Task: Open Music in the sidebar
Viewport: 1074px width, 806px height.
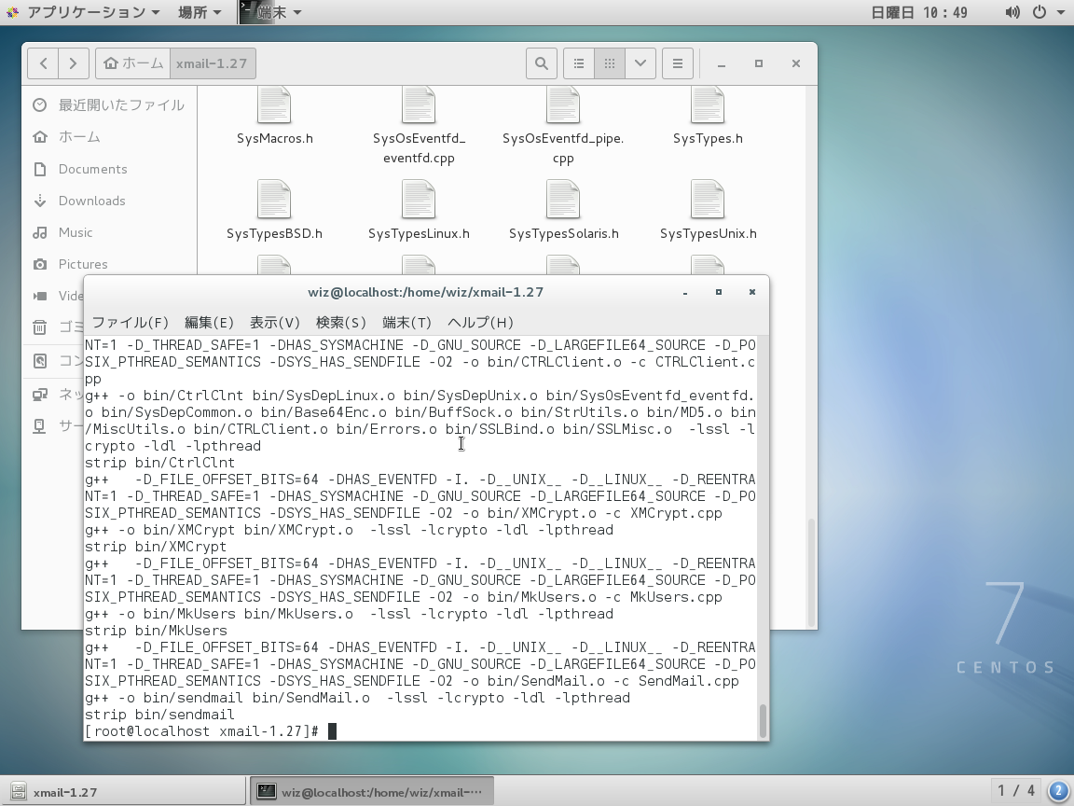Action: point(110,233)
